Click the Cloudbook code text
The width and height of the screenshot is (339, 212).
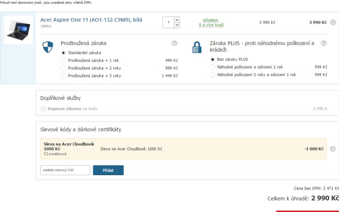click(x=55, y=154)
